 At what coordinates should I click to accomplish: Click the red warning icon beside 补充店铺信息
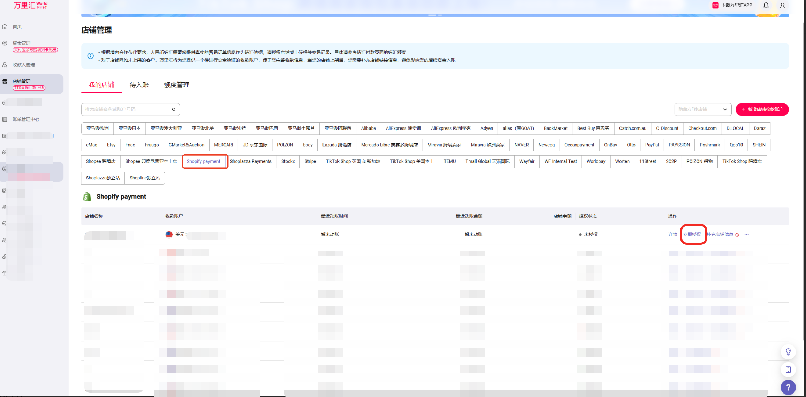(737, 235)
